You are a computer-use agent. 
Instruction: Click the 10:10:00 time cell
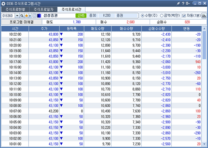pos(15,94)
